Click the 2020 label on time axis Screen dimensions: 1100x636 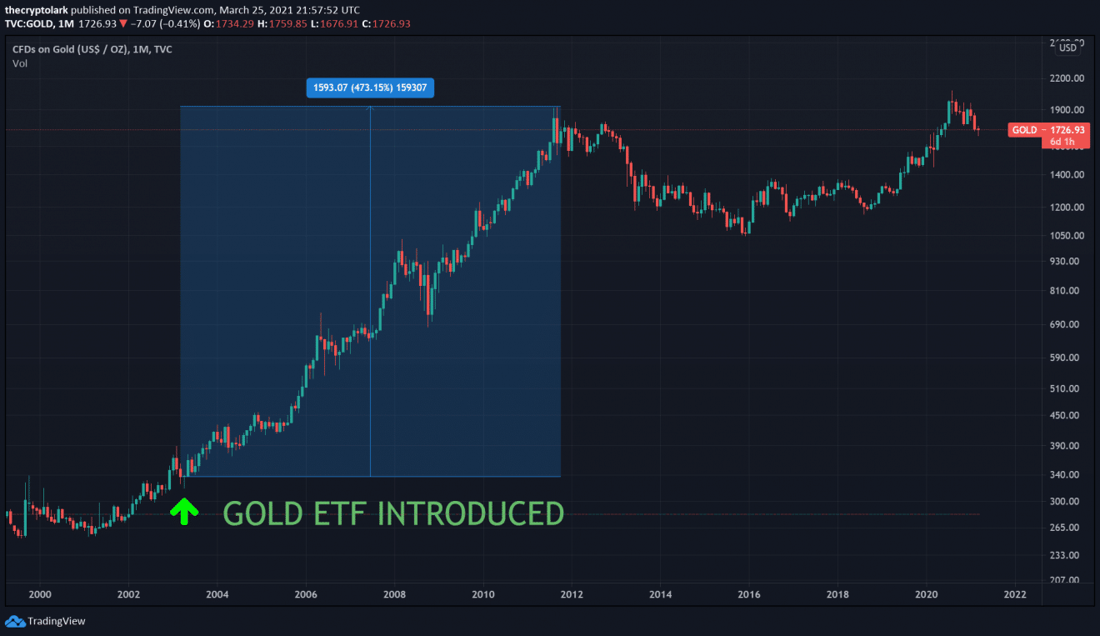point(927,594)
